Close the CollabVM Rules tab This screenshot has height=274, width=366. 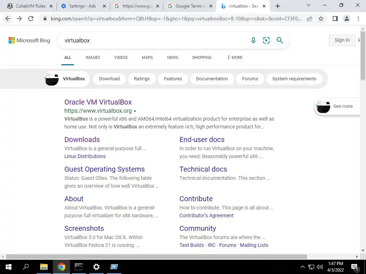pyautogui.click(x=51, y=6)
